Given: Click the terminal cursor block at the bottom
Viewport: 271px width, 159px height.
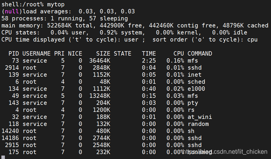Looking at the screenshot, I should coord(3,157).
